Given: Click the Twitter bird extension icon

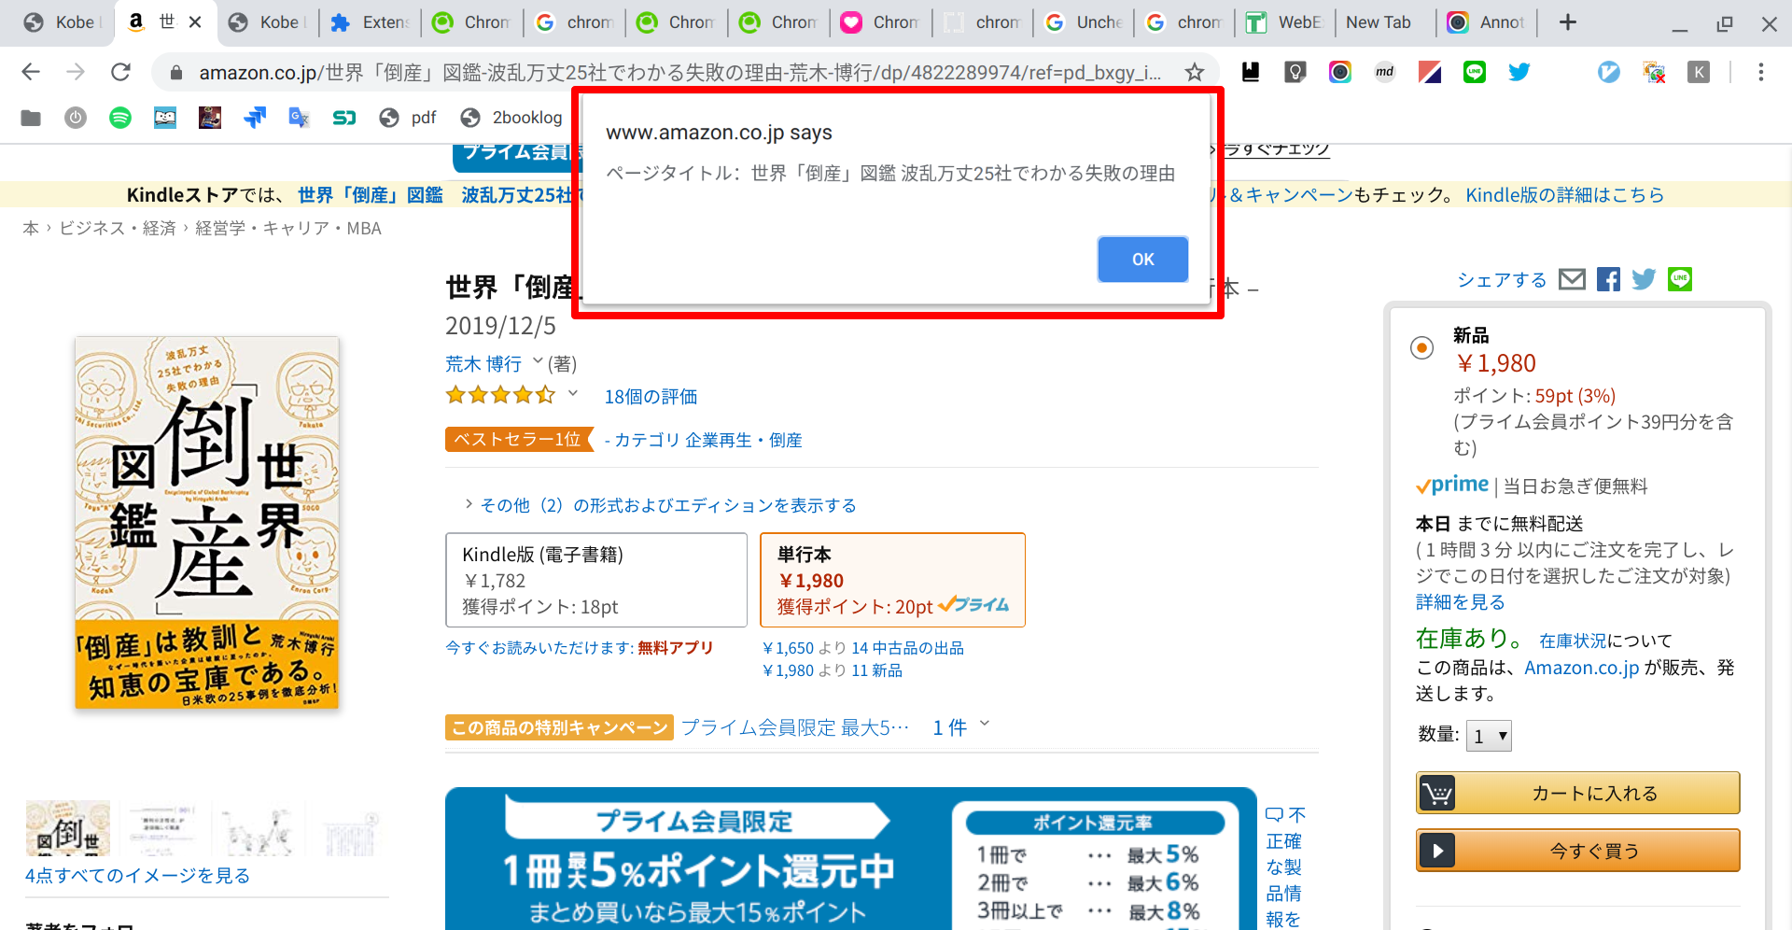Looking at the screenshot, I should tap(1519, 72).
